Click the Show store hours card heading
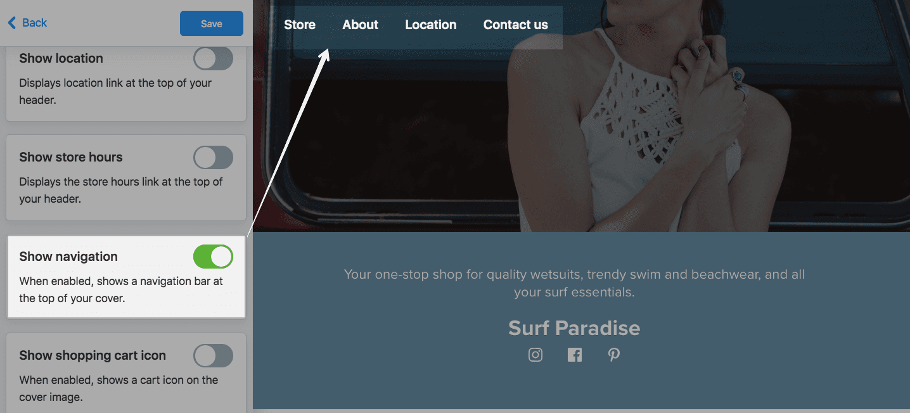The width and height of the screenshot is (910, 413). 71,157
